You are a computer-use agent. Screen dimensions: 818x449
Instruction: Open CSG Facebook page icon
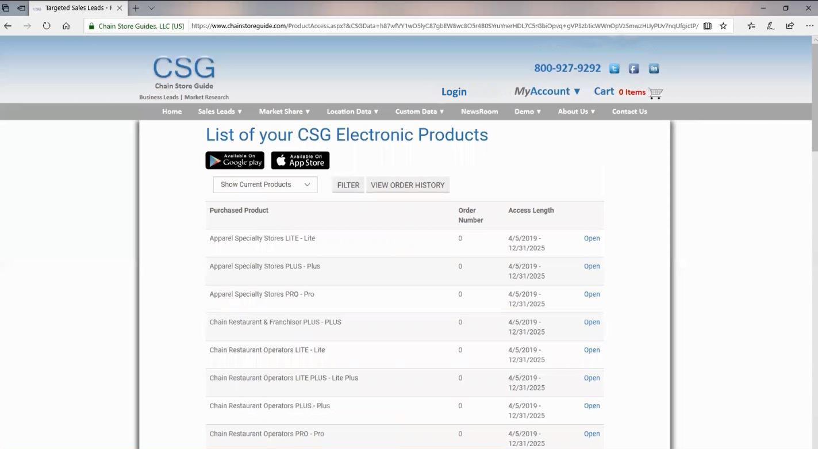pos(633,69)
